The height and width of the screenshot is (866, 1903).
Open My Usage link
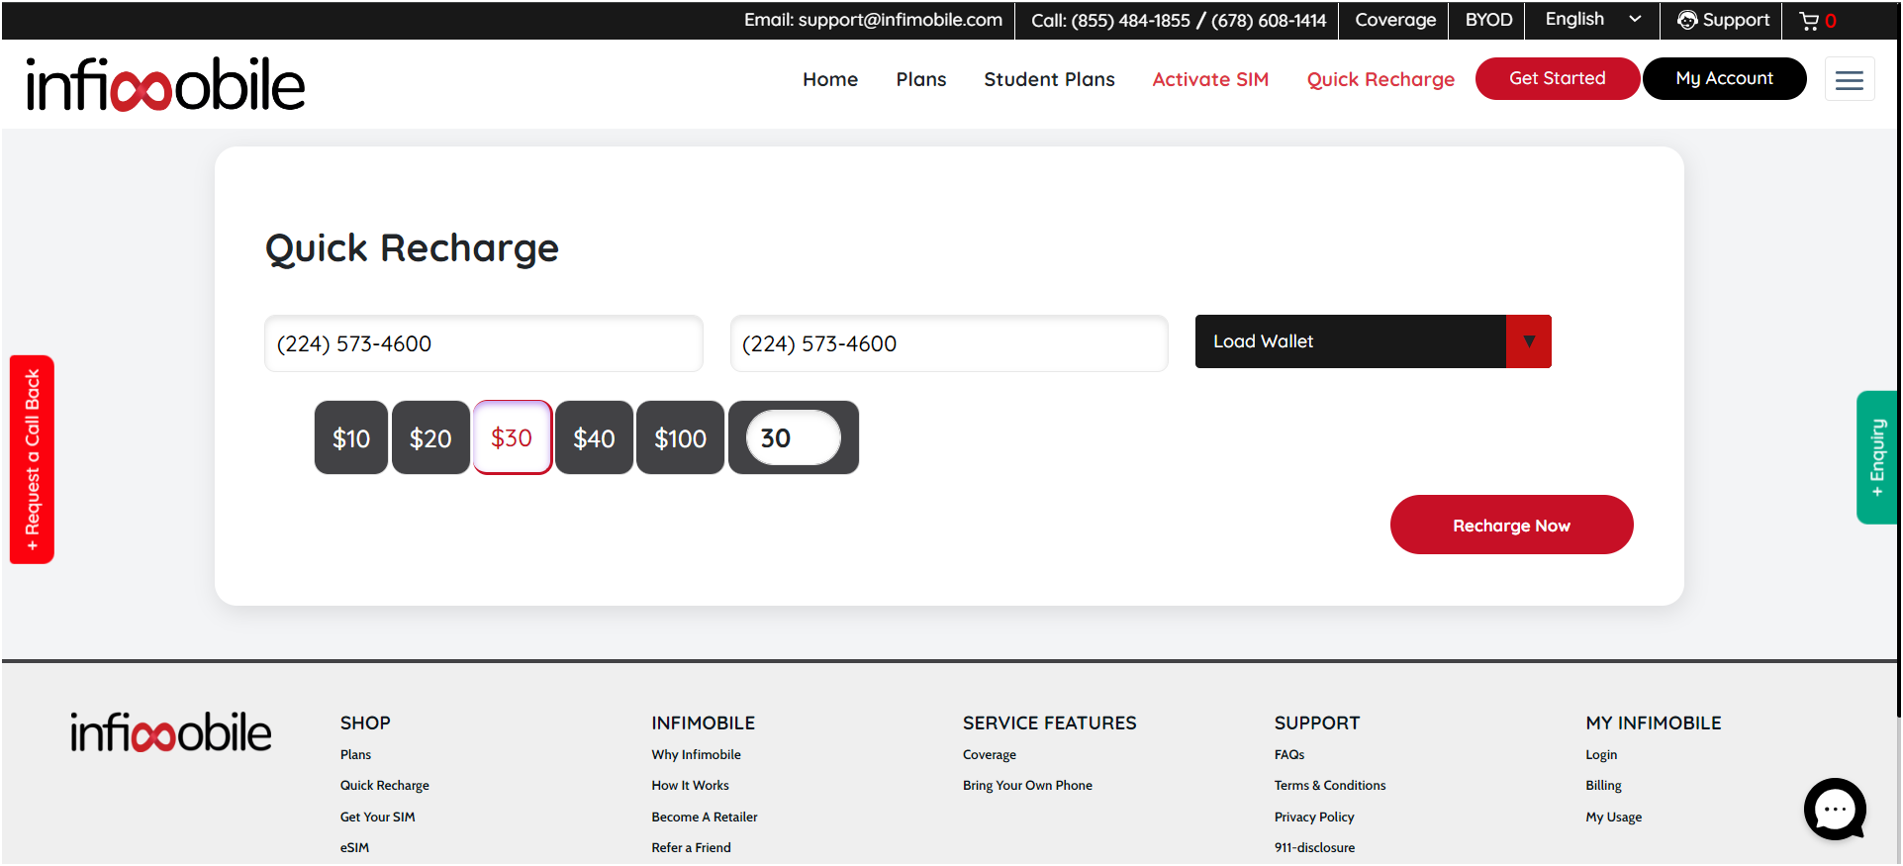pyautogui.click(x=1613, y=817)
